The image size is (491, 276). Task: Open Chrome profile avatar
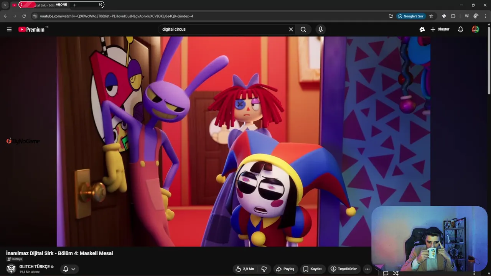pyautogui.click(x=476, y=16)
